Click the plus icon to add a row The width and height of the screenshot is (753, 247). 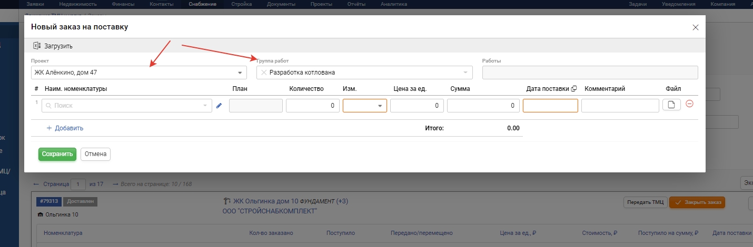pyautogui.click(x=49, y=128)
